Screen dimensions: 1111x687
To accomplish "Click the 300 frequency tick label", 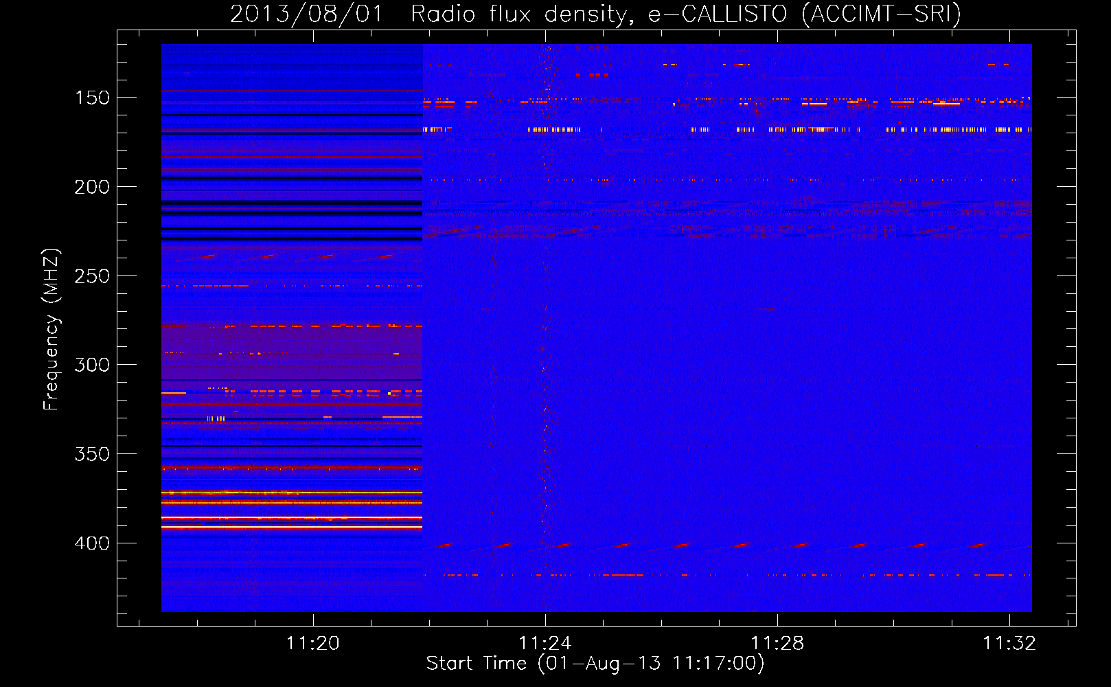I will [x=92, y=365].
